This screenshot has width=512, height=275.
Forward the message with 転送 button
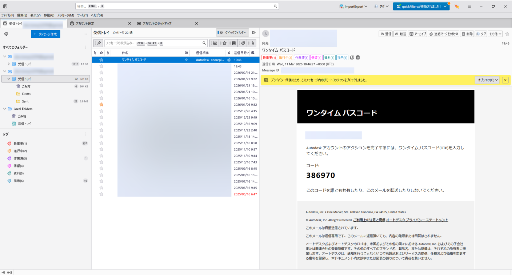[x=400, y=34]
